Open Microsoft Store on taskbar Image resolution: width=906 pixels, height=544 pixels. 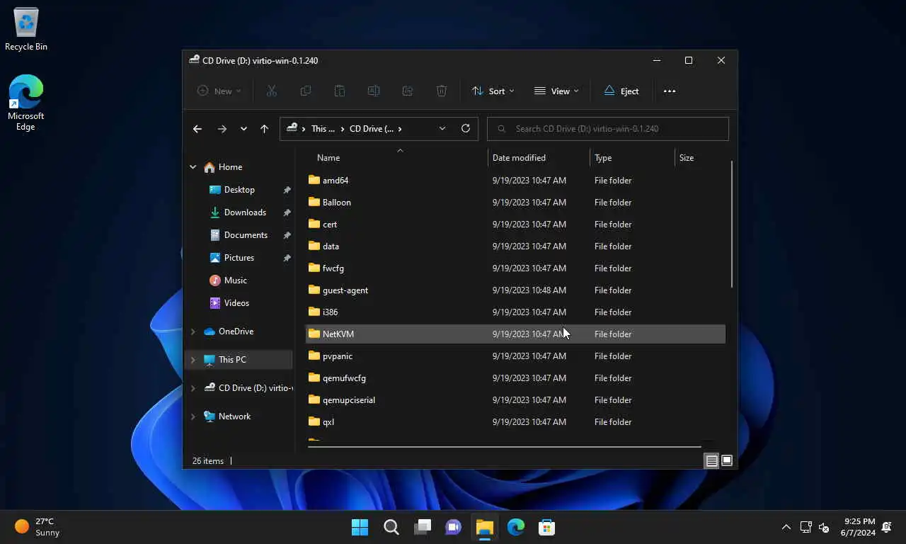tap(546, 527)
